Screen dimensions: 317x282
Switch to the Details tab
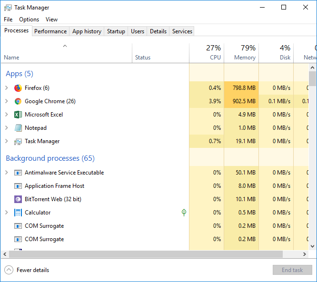158,31
